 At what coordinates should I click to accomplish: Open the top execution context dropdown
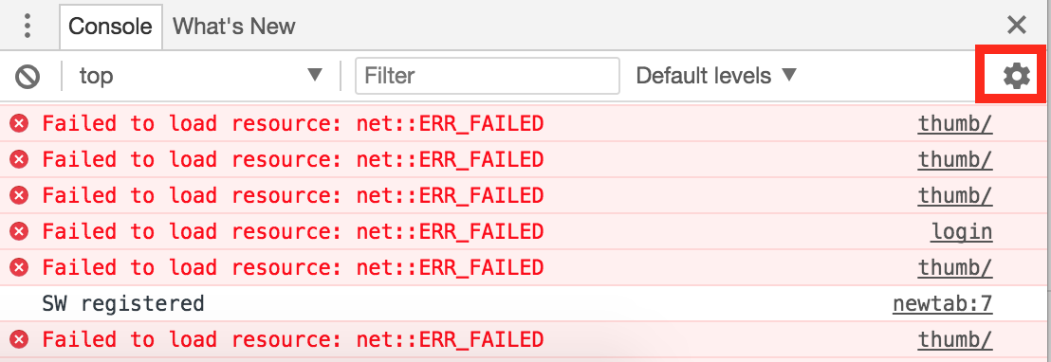(200, 76)
